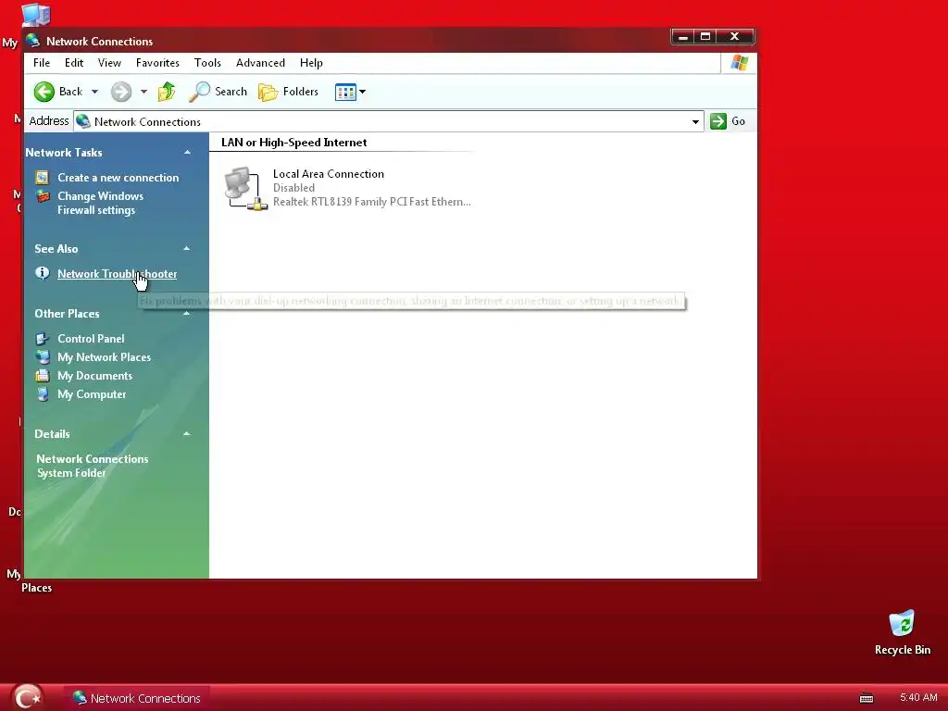The height and width of the screenshot is (711, 948).
Task: Click the Start button on taskbar
Action: pyautogui.click(x=27, y=697)
